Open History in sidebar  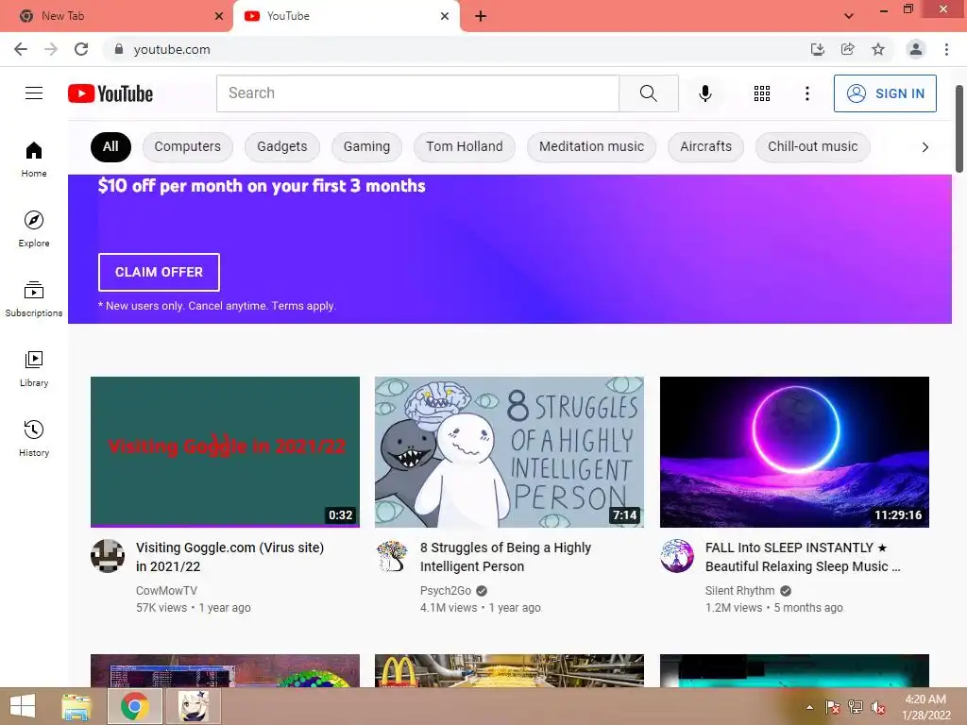click(34, 438)
